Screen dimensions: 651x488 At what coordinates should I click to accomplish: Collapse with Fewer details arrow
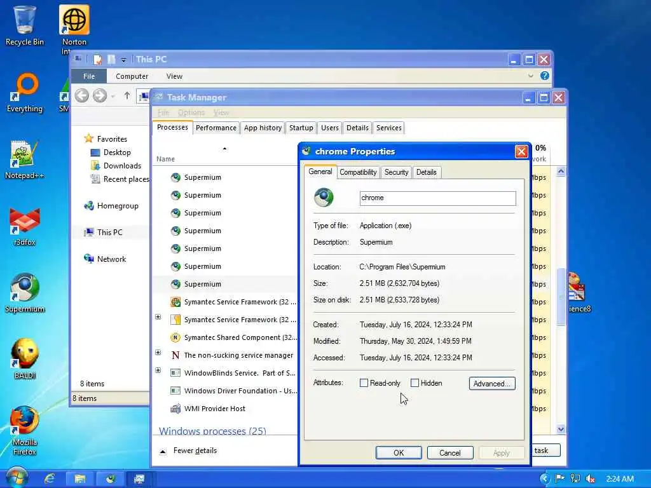pyautogui.click(x=163, y=451)
